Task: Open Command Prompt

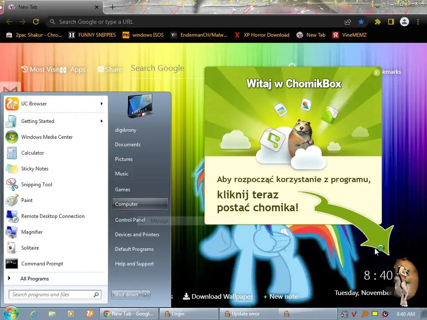Action: point(55,263)
